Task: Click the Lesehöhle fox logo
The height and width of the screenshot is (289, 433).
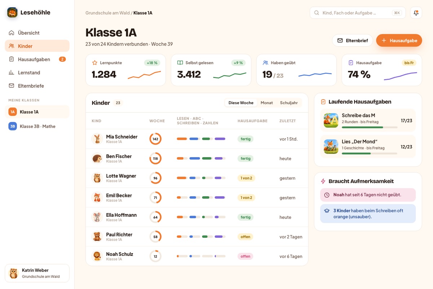Action: click(12, 12)
